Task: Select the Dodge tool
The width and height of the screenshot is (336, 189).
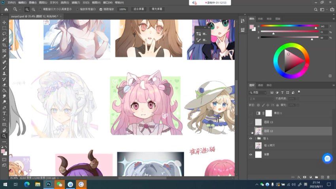Action: click(x=4, y=102)
